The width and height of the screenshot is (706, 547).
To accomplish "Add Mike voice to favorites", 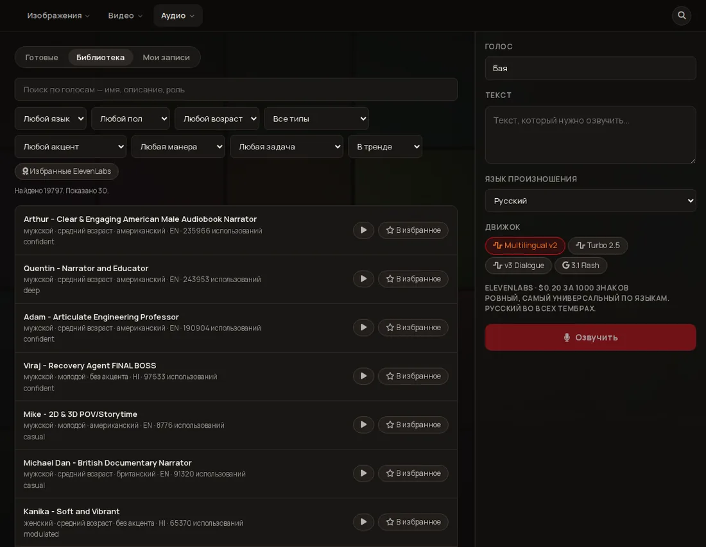I will click(x=413, y=425).
